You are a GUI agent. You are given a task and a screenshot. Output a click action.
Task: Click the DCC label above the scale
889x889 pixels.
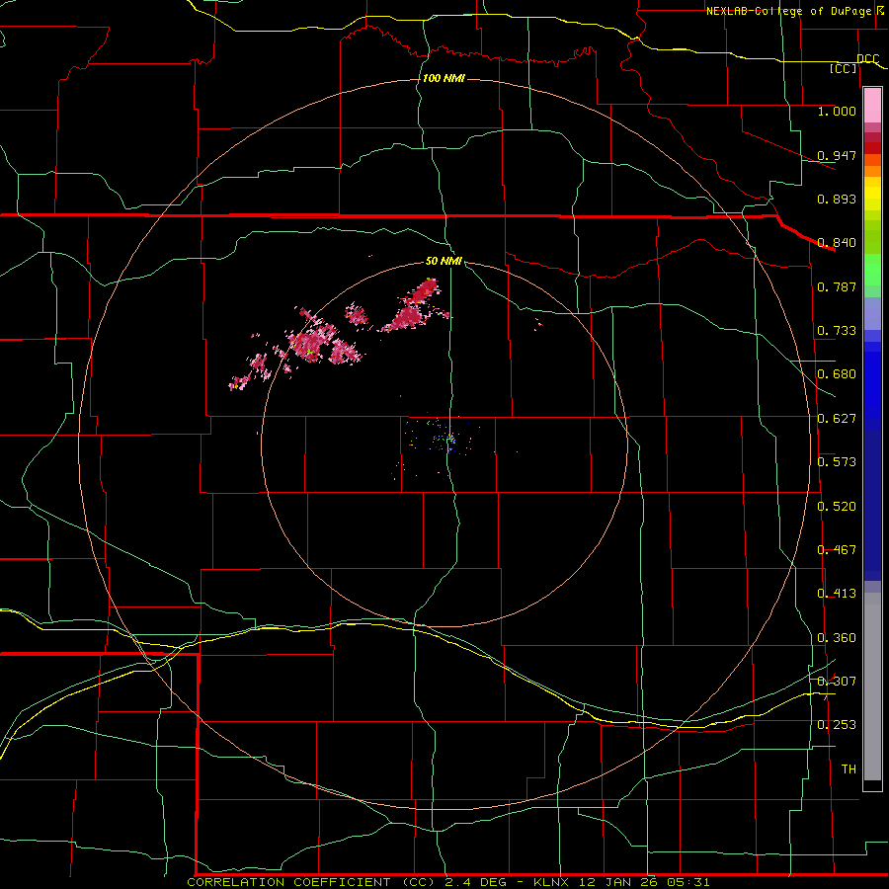click(x=868, y=59)
